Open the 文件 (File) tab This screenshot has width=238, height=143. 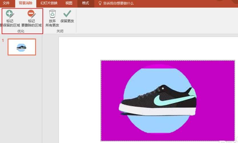pyautogui.click(x=6, y=3)
